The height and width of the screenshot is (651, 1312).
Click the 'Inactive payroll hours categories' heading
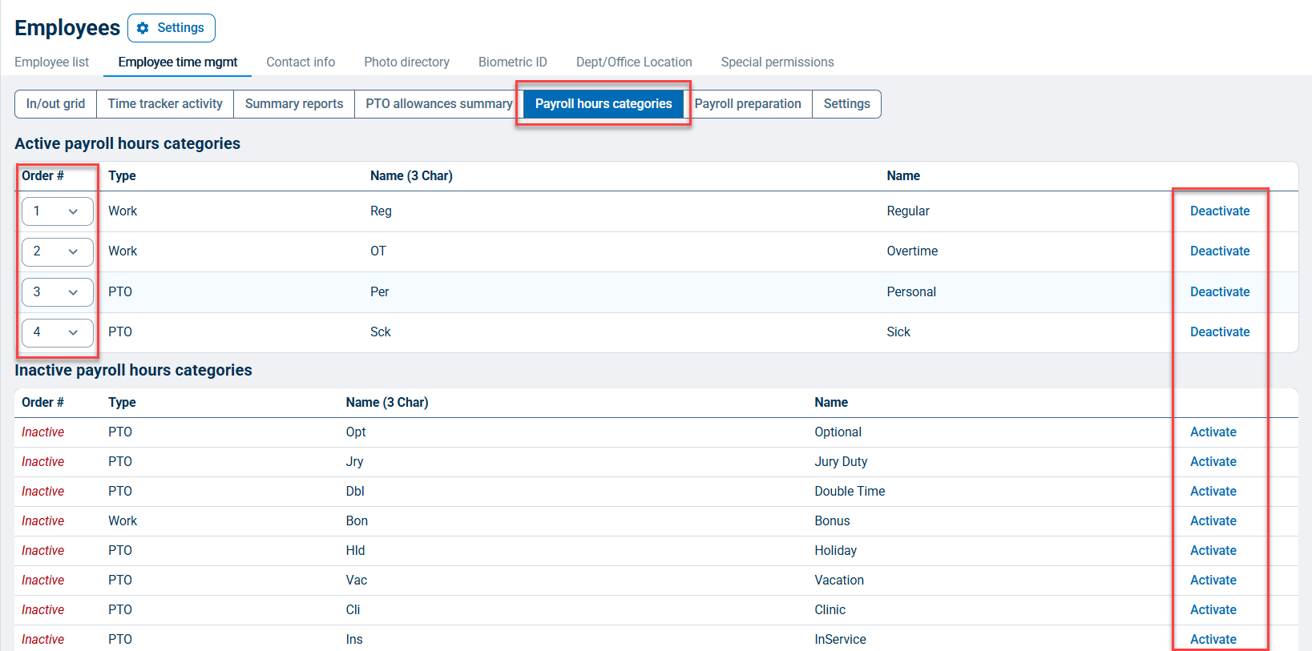click(133, 371)
